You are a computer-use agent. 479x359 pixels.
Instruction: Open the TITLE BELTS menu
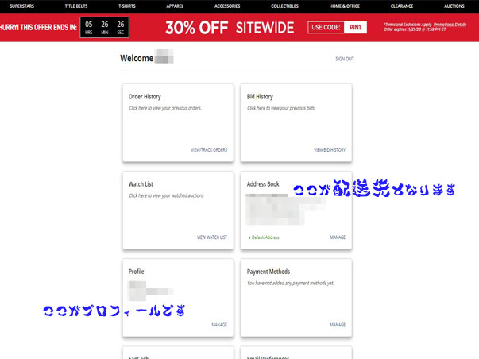(78, 6)
